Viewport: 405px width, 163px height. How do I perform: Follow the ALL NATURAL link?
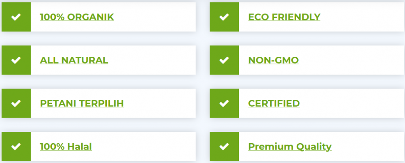coord(74,60)
